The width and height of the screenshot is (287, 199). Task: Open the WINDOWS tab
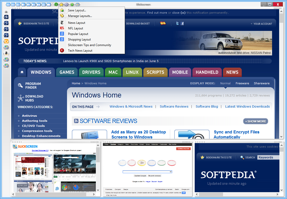tap(41, 72)
